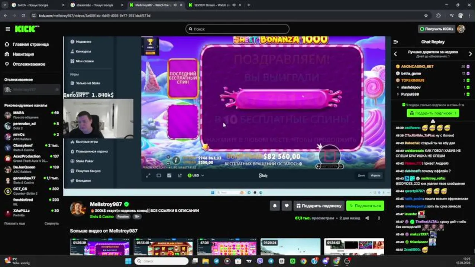
Task: Click the theater mode icon in game bar
Action: point(159,175)
